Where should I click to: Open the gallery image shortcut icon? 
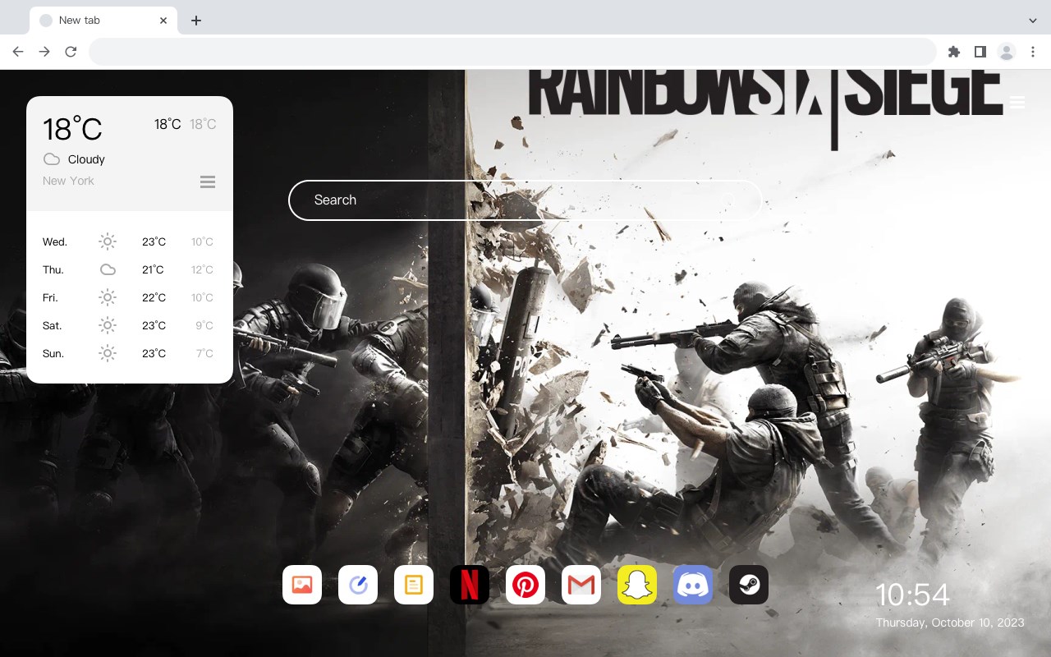tap(302, 585)
